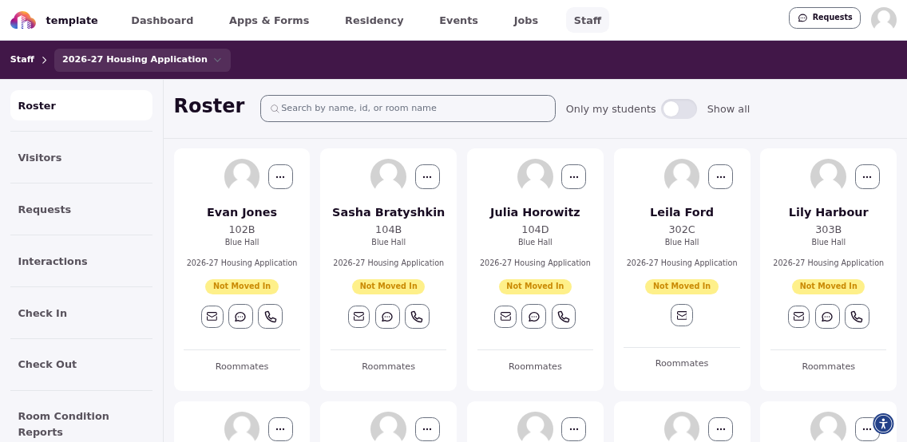The image size is (907, 442).
Task: Email Lily Harbour via envelope icon
Action: pos(799,317)
